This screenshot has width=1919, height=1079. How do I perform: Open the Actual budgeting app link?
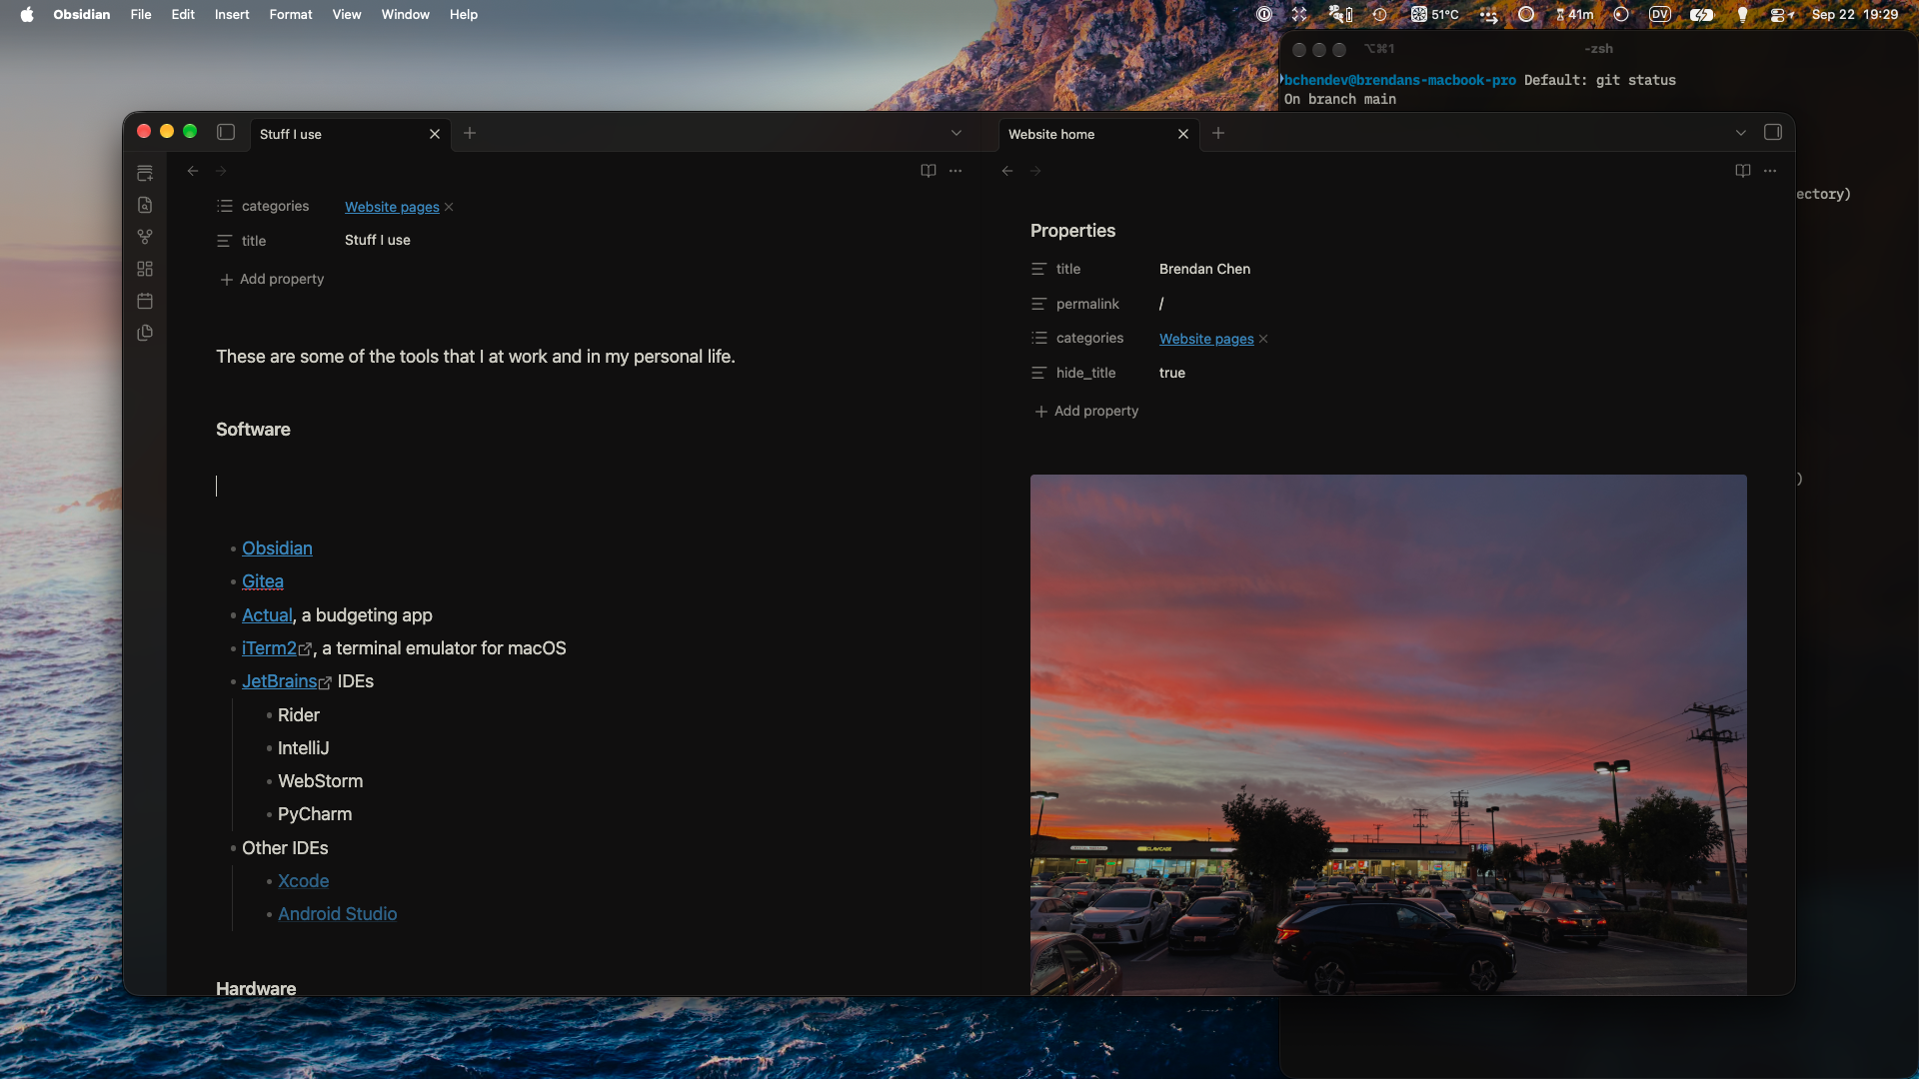pos(267,615)
